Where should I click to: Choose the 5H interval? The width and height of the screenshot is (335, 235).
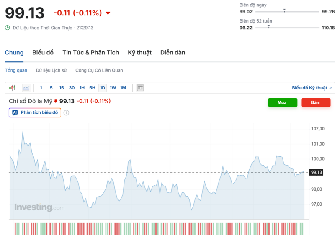point(92,88)
